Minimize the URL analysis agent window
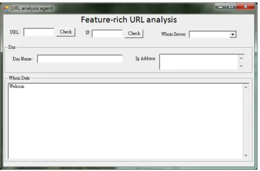This screenshot has height=171, width=260. click(220, 7)
